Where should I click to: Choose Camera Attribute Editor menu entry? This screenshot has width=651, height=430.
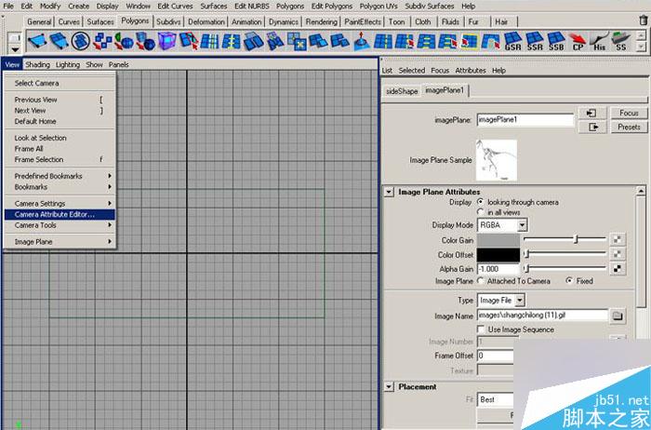(x=60, y=214)
